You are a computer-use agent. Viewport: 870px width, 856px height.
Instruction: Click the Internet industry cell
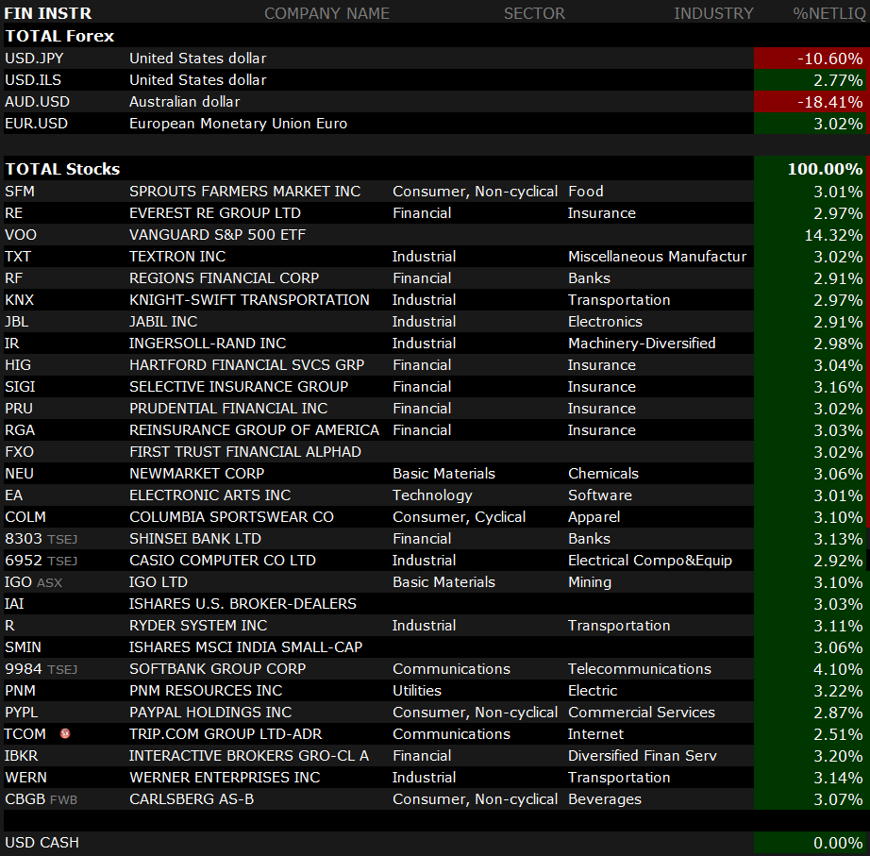595,734
